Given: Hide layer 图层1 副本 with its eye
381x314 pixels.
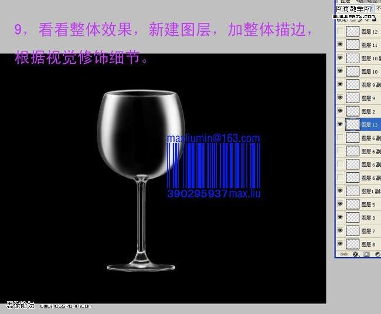Looking at the screenshot, I should click(340, 190).
